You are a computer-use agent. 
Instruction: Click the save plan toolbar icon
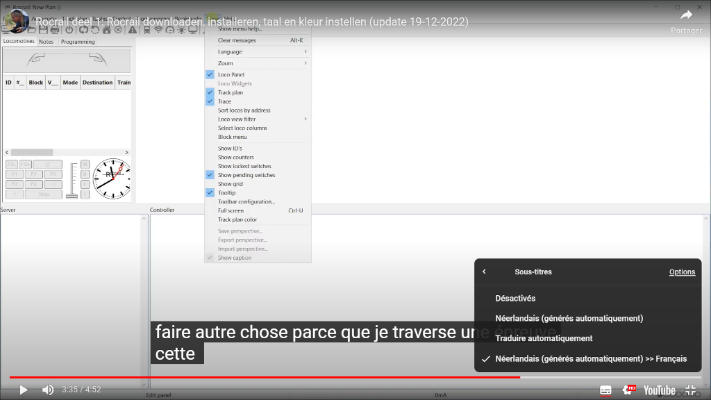coord(43,30)
